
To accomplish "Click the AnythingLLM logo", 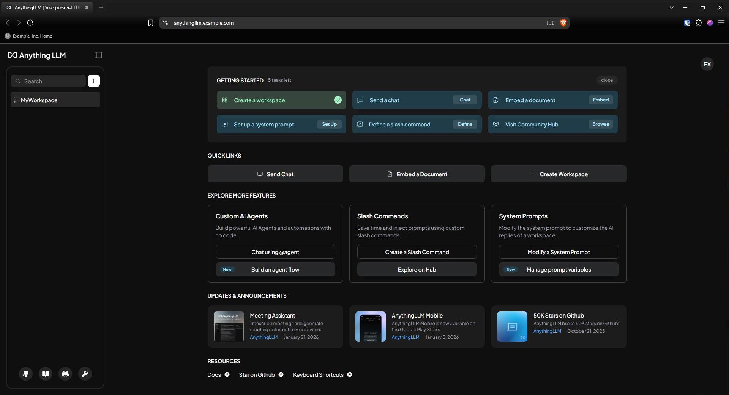I will (37, 55).
